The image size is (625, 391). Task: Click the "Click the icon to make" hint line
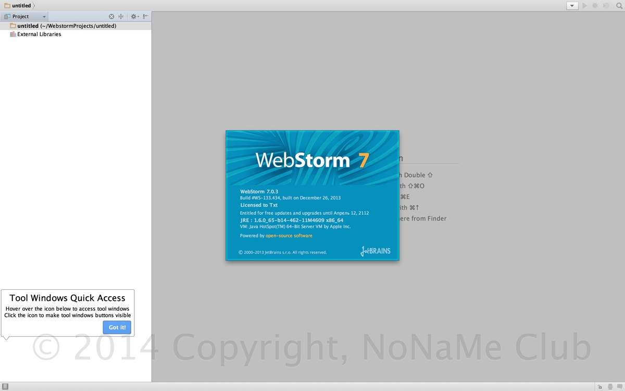coord(68,315)
